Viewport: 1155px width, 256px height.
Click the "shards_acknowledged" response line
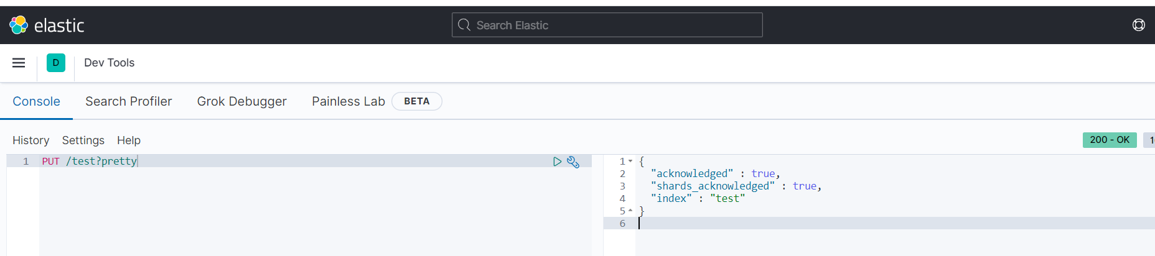736,186
